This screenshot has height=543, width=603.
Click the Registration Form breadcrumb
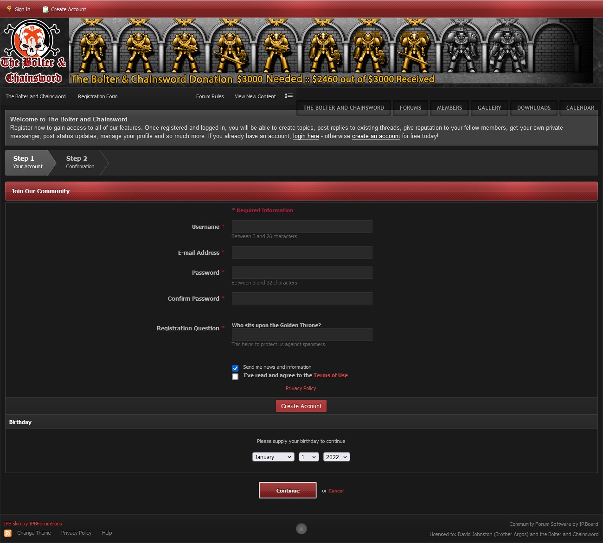click(x=98, y=96)
